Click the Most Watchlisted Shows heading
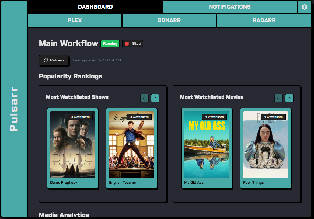 coord(77,97)
